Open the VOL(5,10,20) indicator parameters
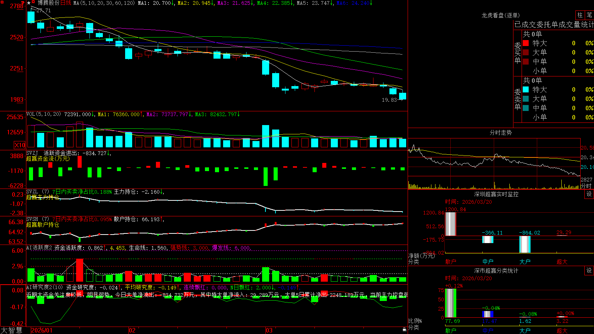The image size is (594, 334). tap(43, 114)
